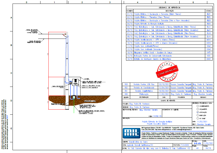Screen dimensions: 217x153
Task: Click the Projeto Som Ambiente (Térreo) description
Action: (146, 46)
